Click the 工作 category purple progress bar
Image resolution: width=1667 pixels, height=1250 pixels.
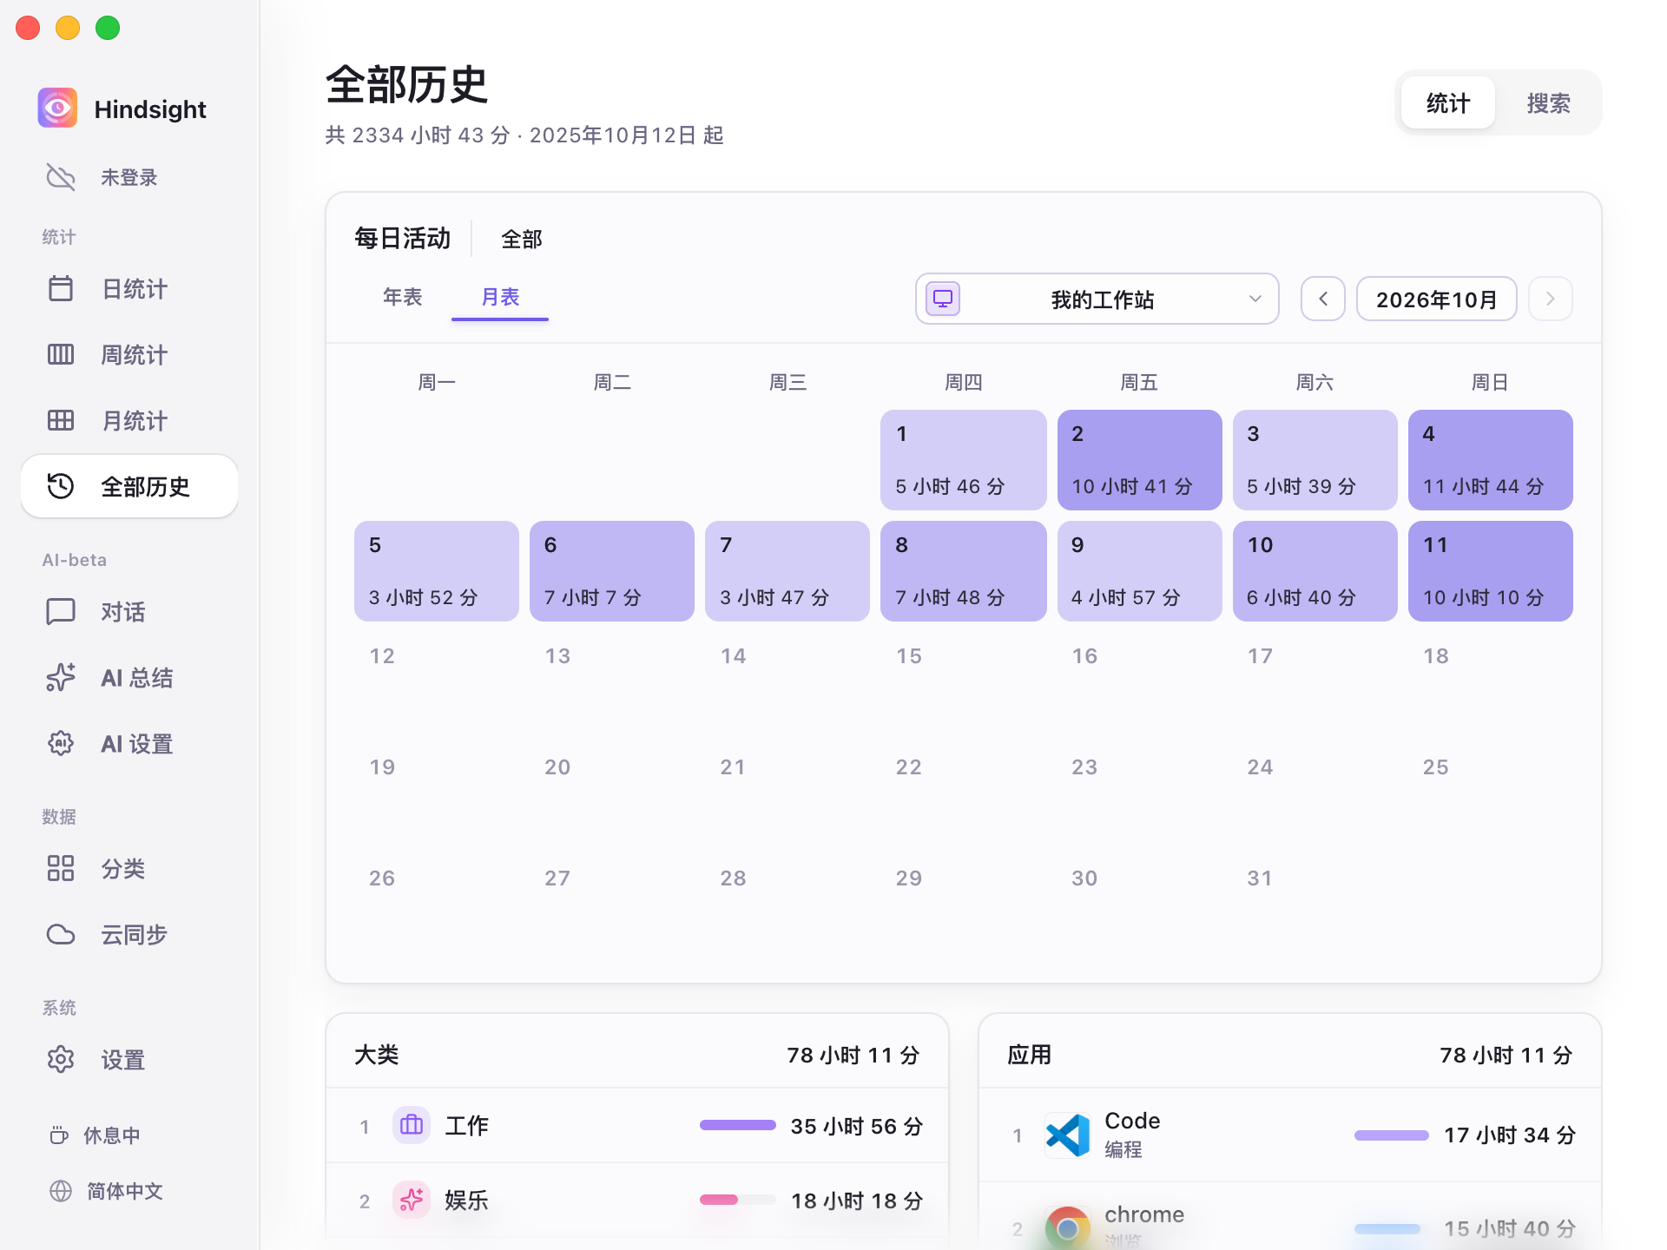coord(738,1126)
